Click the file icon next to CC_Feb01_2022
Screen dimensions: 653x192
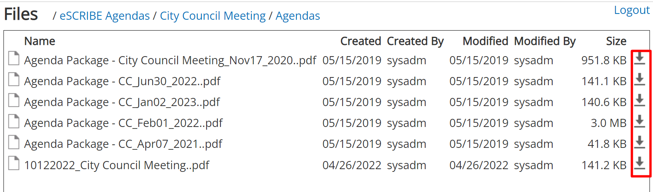[14, 121]
